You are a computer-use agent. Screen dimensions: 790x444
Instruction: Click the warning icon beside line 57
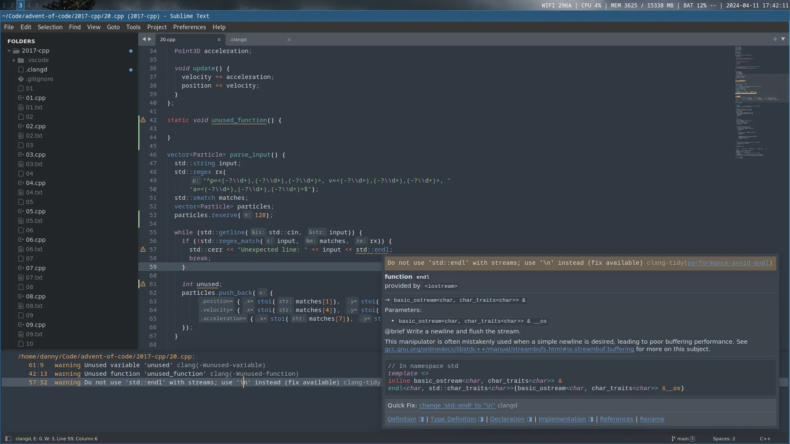coord(143,250)
